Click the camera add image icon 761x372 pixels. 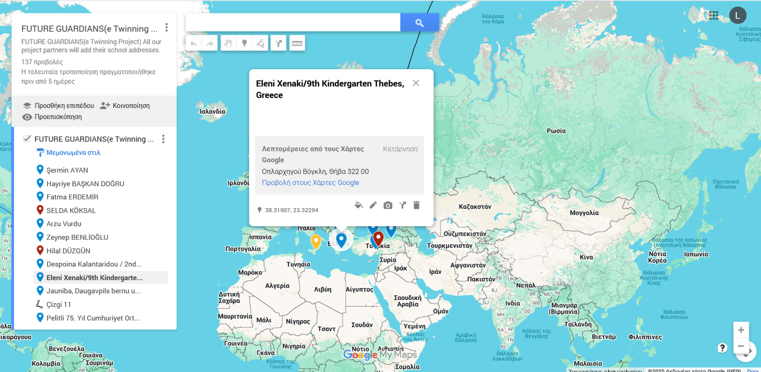click(x=388, y=205)
